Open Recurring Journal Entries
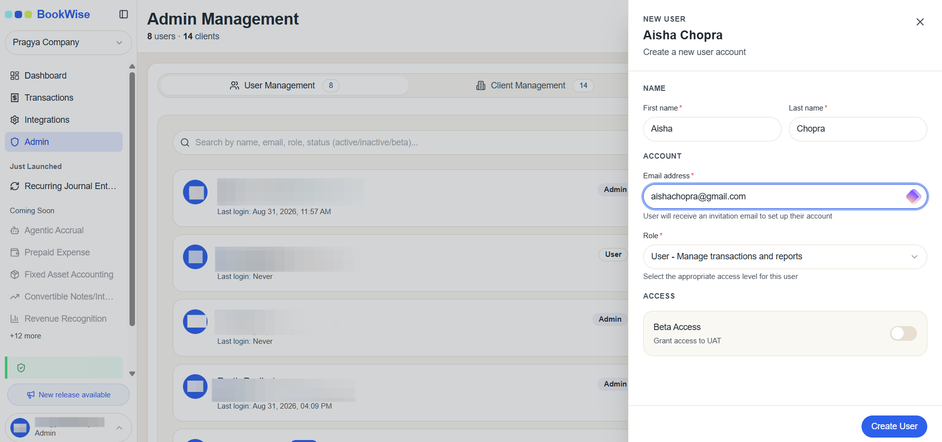 64,186
